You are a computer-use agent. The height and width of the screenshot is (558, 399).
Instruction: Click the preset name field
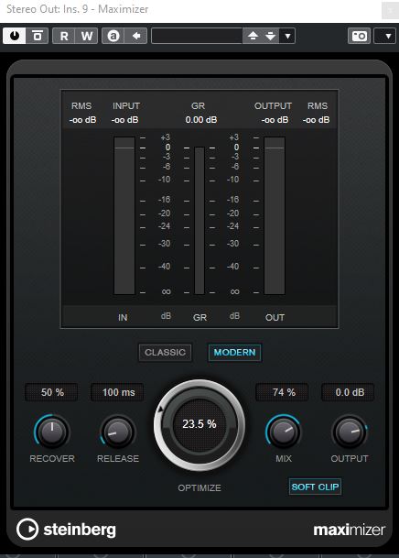click(197, 36)
